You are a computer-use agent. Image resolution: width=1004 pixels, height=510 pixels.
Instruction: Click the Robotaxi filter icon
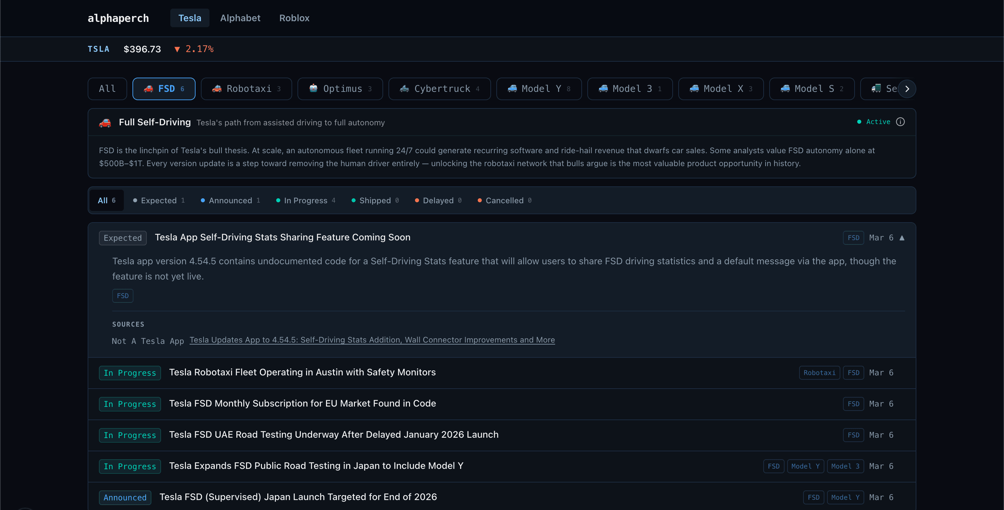217,89
